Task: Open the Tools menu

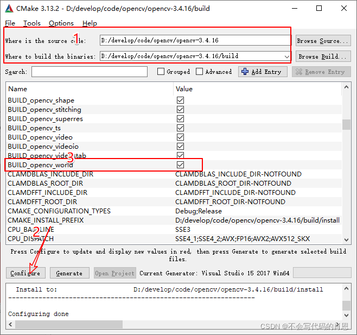Action: pos(32,23)
